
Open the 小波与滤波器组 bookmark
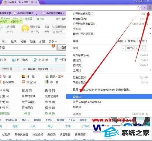[x=54, y=13]
